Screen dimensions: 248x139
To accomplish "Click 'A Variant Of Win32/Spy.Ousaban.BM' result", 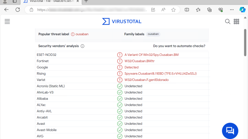I will tap(151, 55).
